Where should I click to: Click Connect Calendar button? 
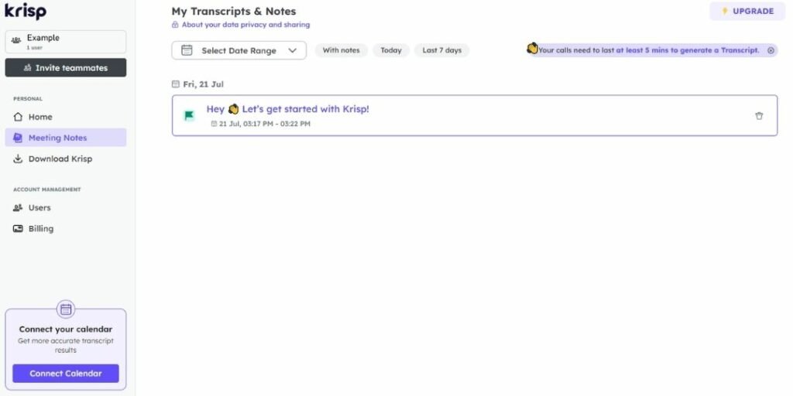point(66,374)
